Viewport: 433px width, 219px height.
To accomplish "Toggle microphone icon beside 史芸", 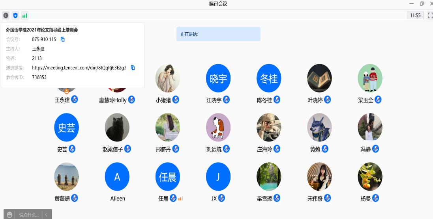I will pyautogui.click(x=72, y=149).
